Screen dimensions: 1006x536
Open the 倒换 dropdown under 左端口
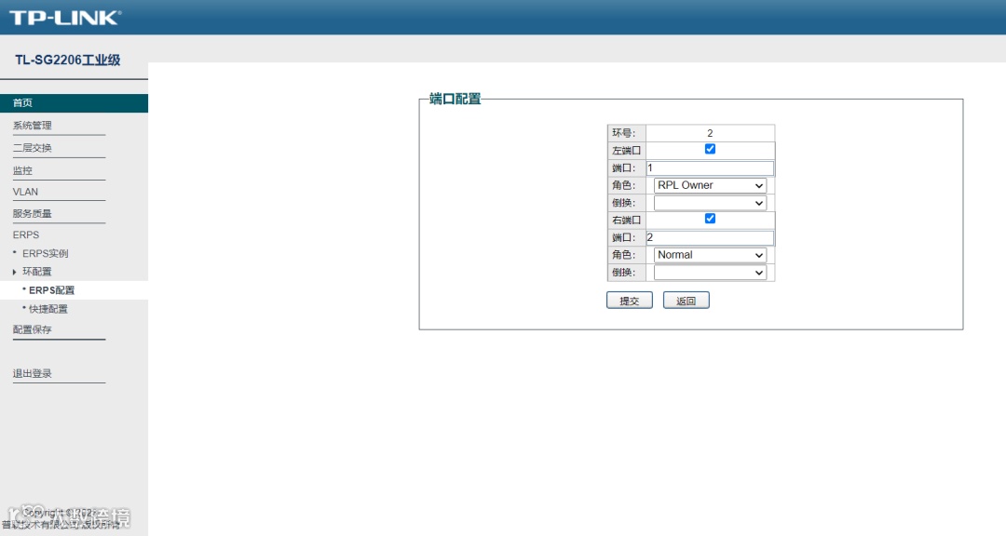[710, 203]
